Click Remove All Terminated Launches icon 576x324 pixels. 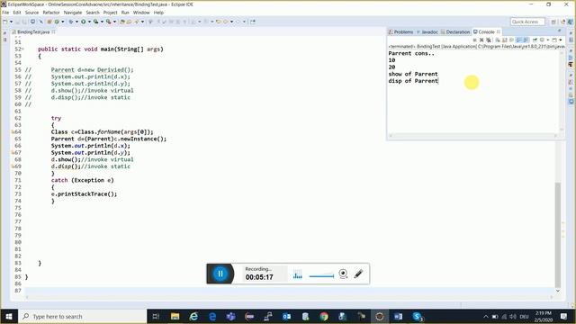(488, 40)
